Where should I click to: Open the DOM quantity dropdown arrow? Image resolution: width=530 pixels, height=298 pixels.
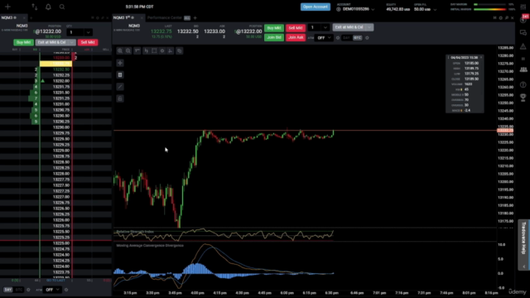click(x=89, y=32)
